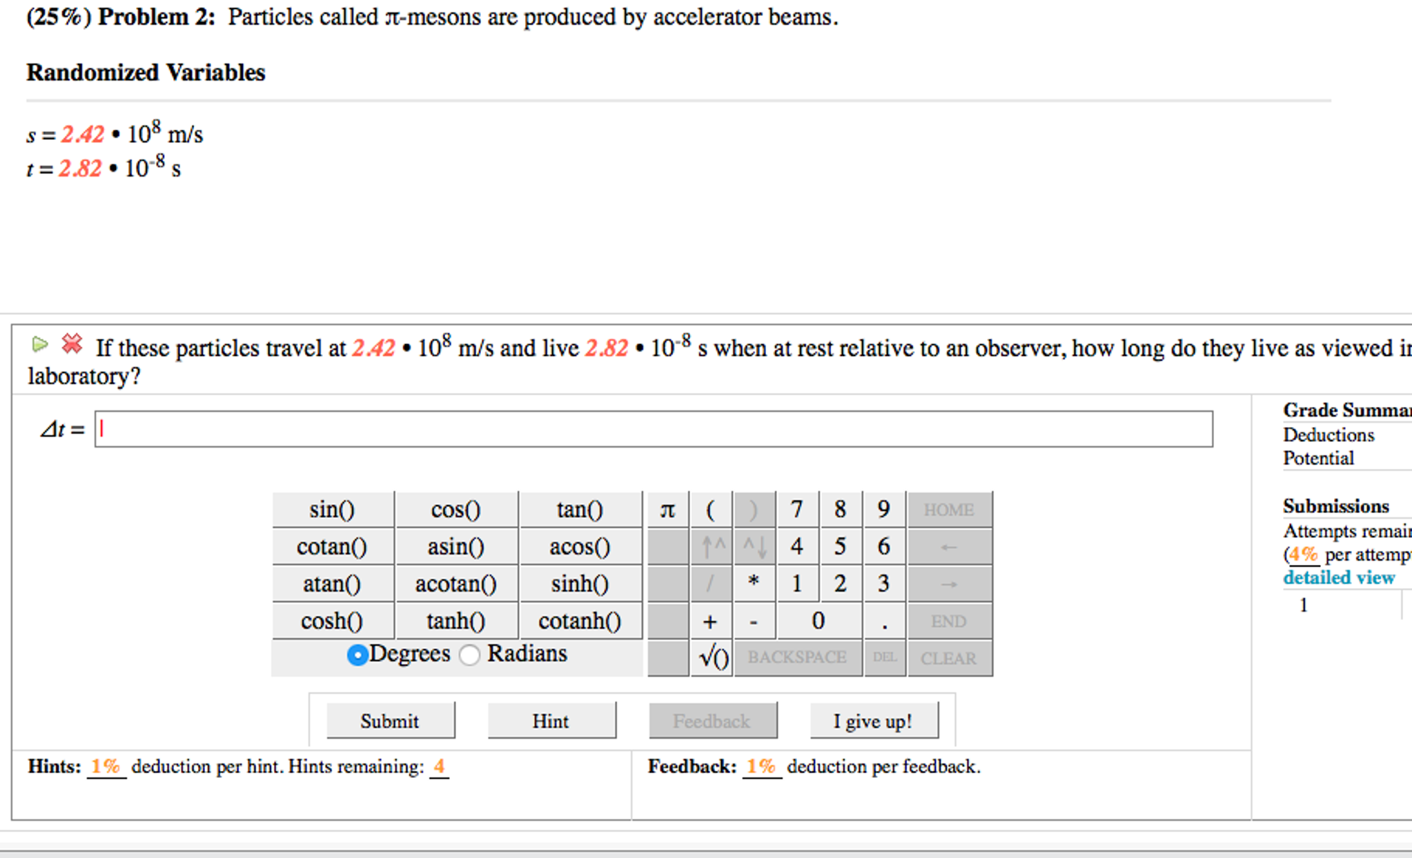Insert the cotan() function

pyautogui.click(x=333, y=547)
